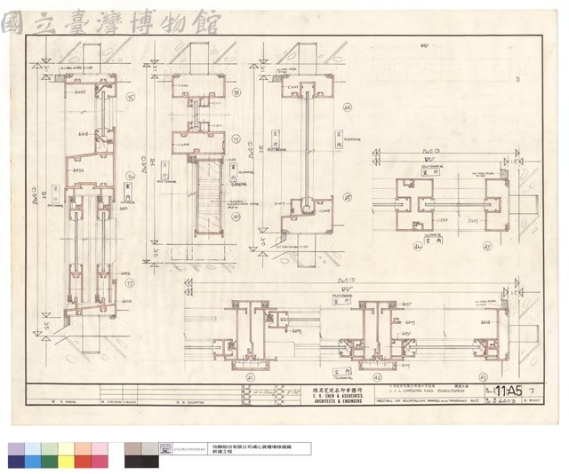Click circled detail number 45
Image resolution: width=569 pixels, height=474 pixels.
pos(348,197)
